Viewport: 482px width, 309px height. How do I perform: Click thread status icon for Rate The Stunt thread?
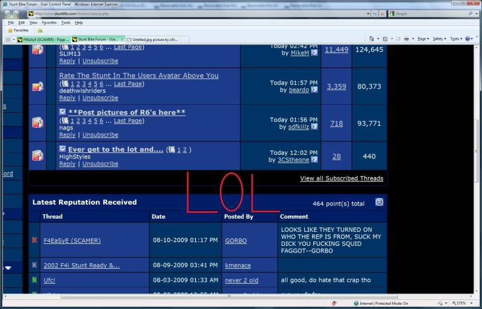point(38,87)
